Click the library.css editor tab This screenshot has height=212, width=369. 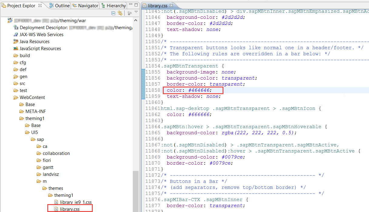(x=158, y=5)
